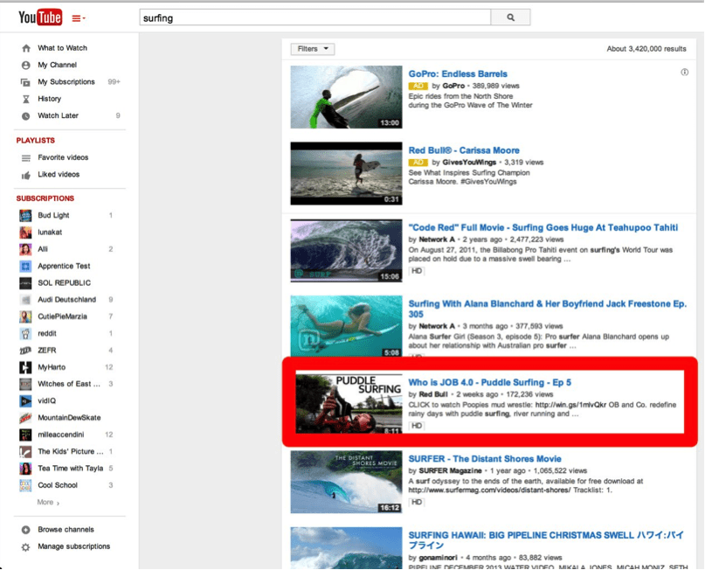Click the MountainDewSkate channel avatar

pos(25,418)
